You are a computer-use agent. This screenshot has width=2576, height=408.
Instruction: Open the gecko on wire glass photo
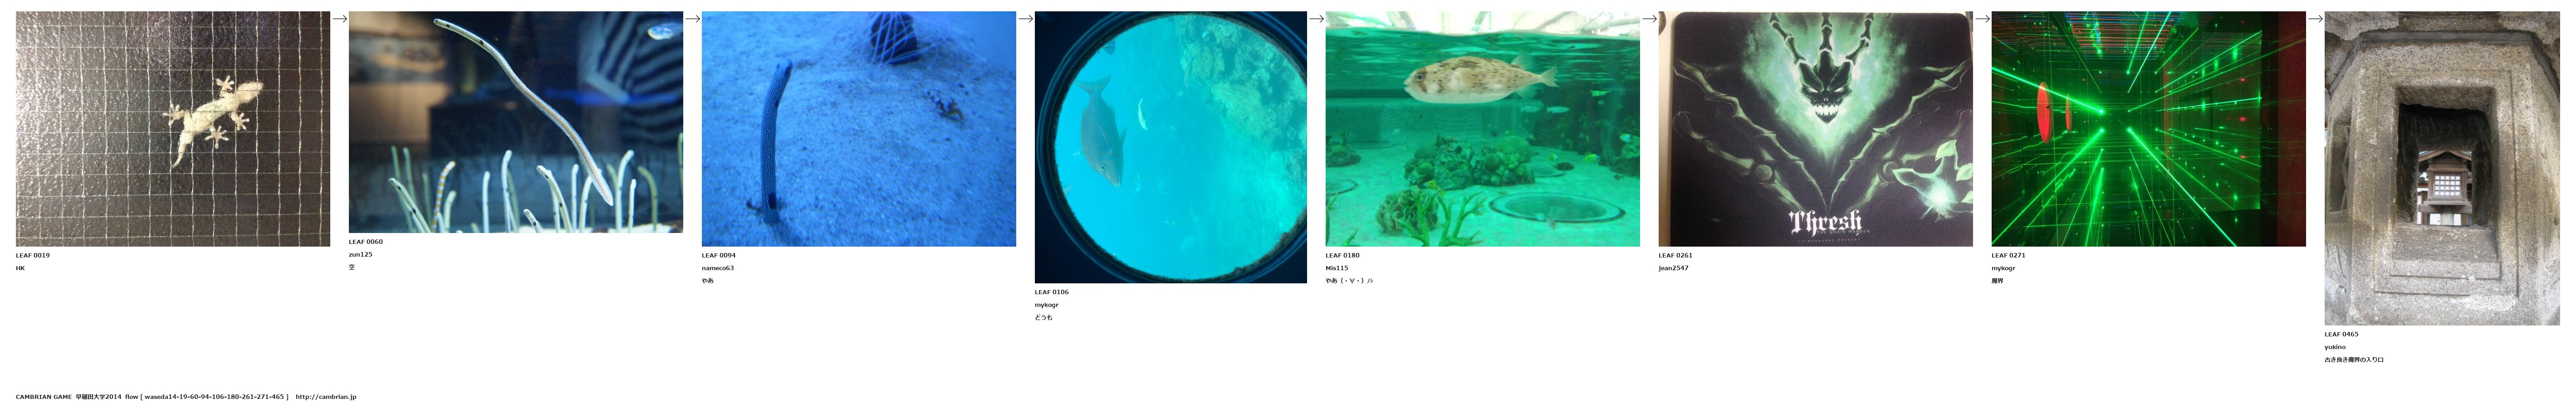pos(173,129)
